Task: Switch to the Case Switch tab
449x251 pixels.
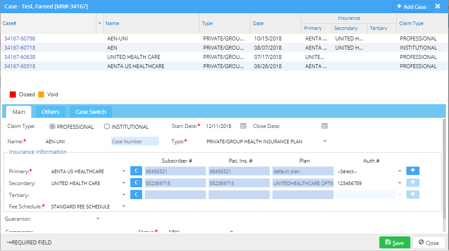Action: point(91,112)
